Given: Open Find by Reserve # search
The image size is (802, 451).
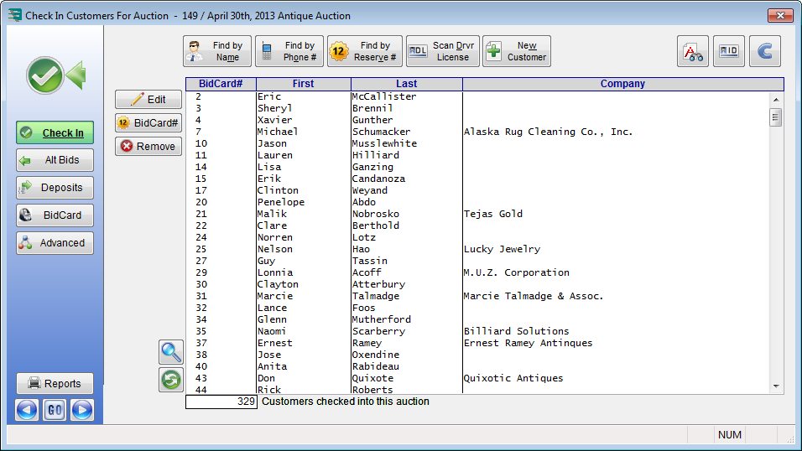Looking at the screenshot, I should pos(364,51).
